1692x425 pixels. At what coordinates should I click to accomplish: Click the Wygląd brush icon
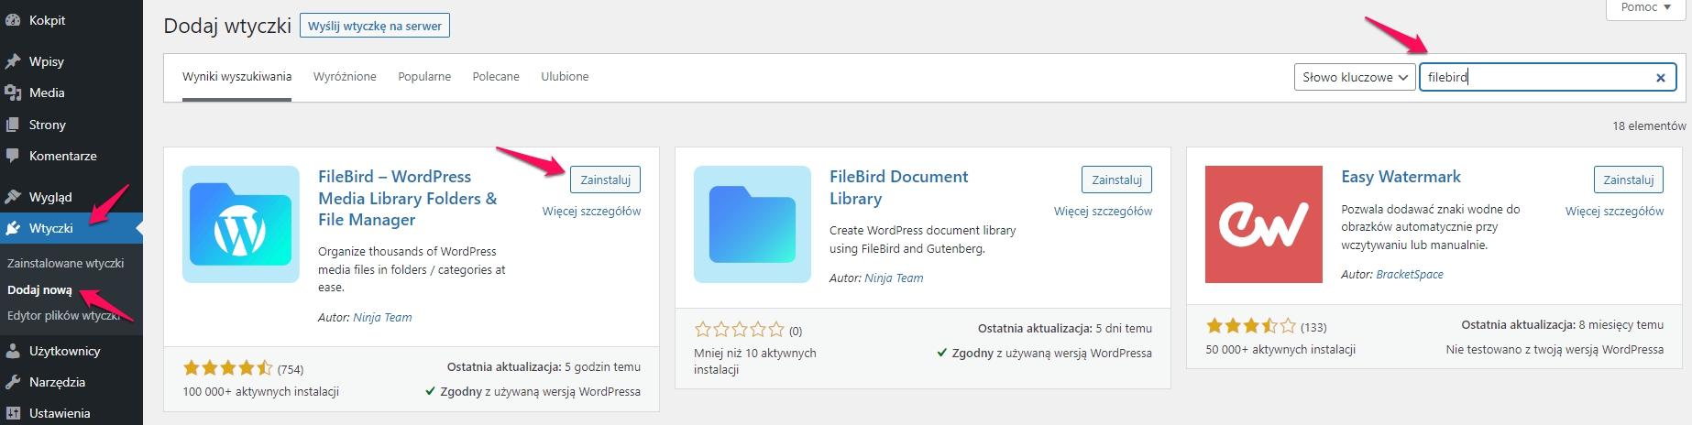click(13, 197)
